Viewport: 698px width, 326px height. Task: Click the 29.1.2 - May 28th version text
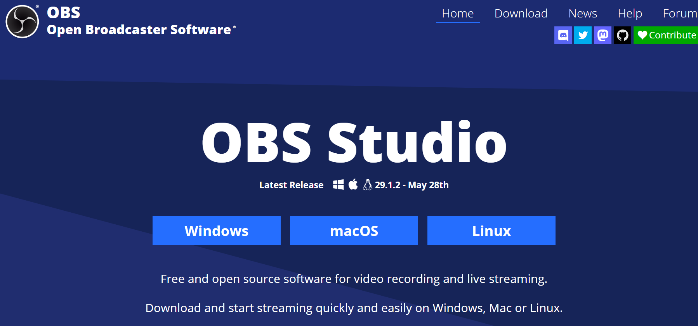(x=412, y=185)
